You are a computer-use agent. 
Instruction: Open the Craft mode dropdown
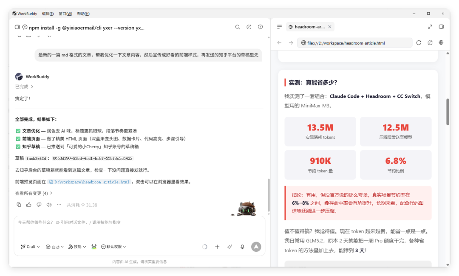click(x=30, y=247)
